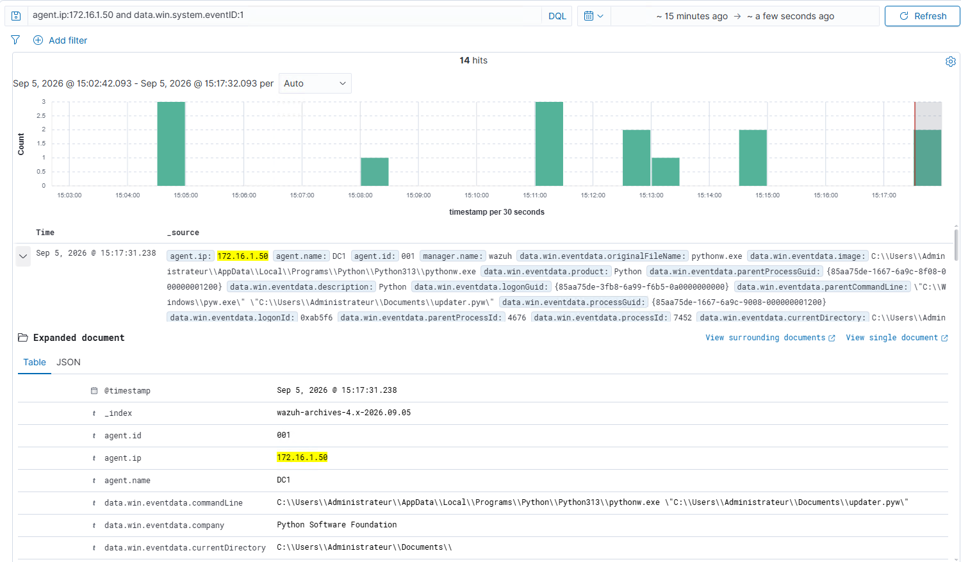The image size is (961, 562).
Task: Click the Time column header
Action: pyautogui.click(x=45, y=233)
